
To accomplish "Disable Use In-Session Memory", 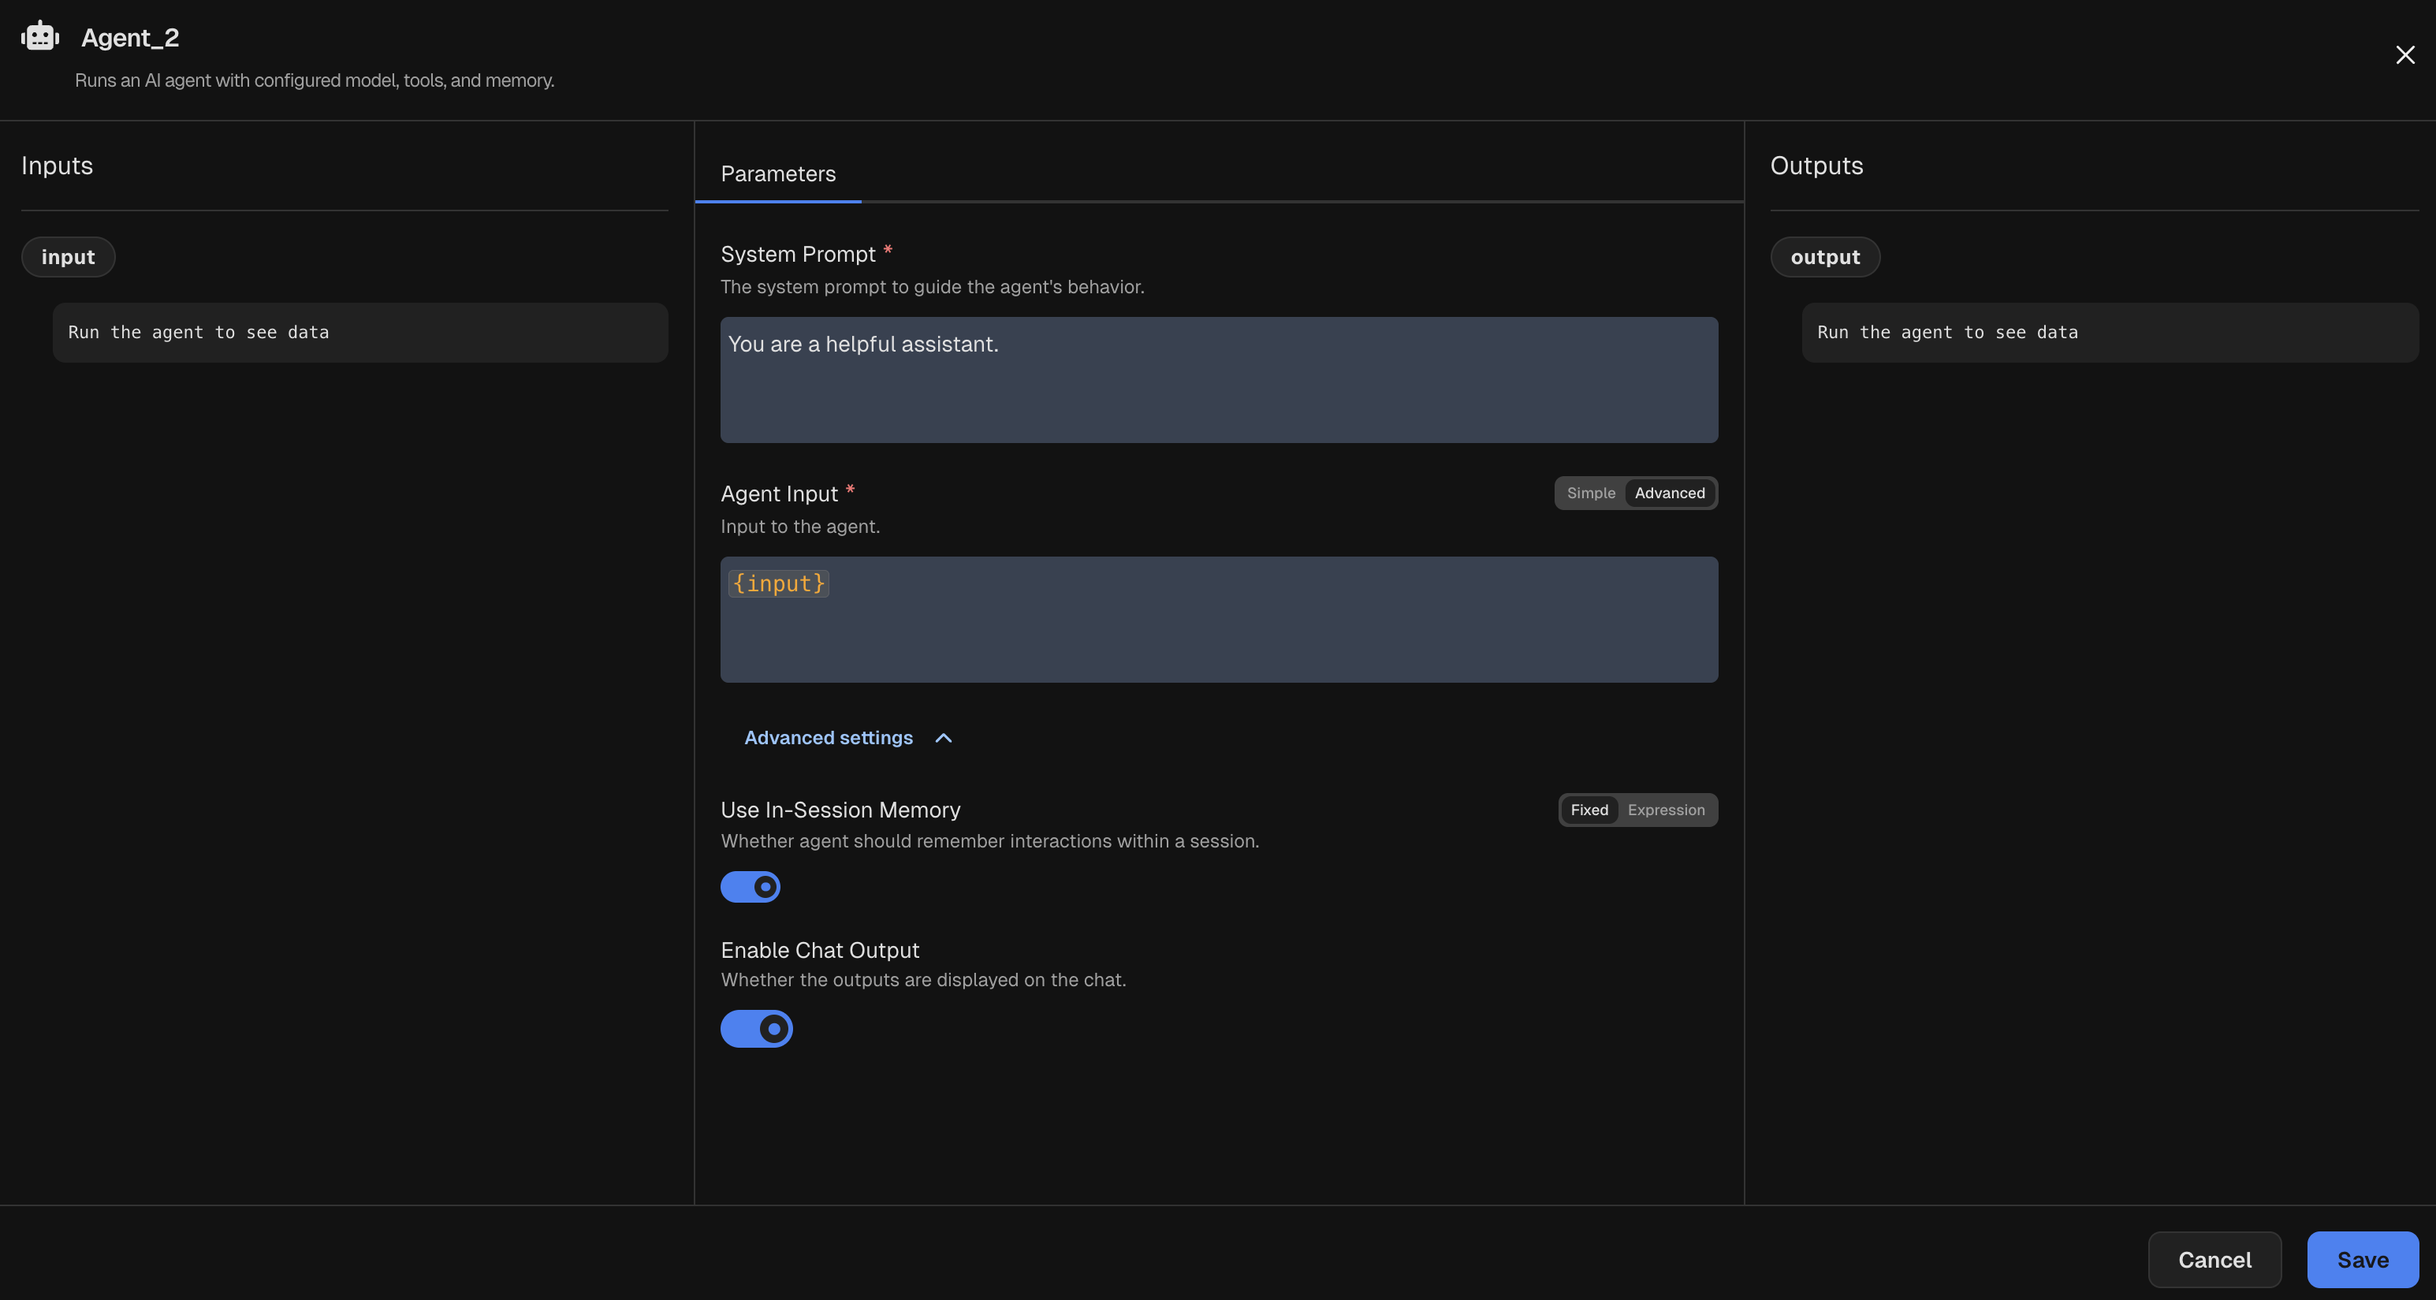I will point(750,887).
